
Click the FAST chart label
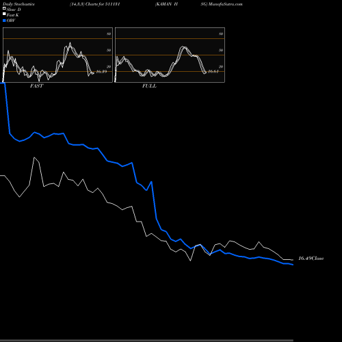(36, 86)
